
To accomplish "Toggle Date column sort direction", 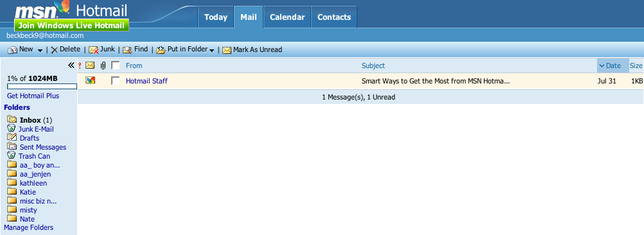I will click(x=613, y=65).
